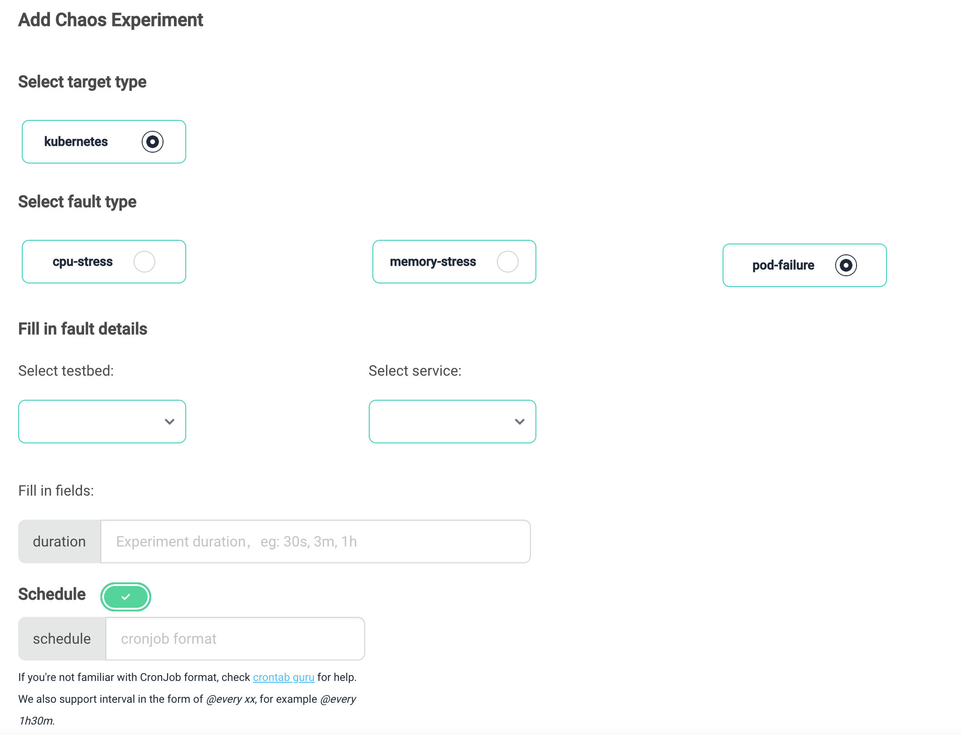Click the memory-stress card label text
The height and width of the screenshot is (735, 961).
pyautogui.click(x=433, y=262)
